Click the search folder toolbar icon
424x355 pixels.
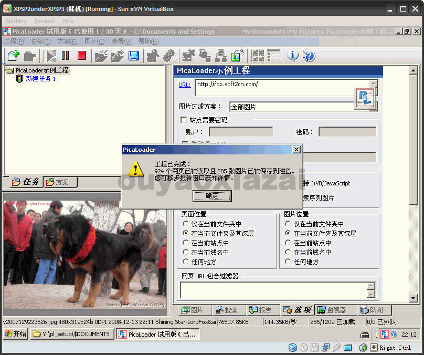[x=153, y=56]
